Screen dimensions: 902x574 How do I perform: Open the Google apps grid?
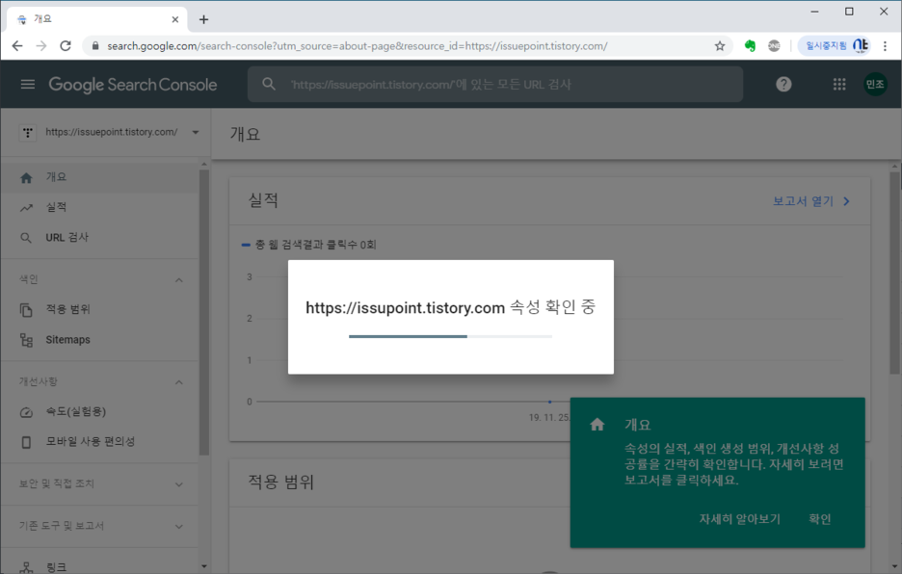click(839, 85)
